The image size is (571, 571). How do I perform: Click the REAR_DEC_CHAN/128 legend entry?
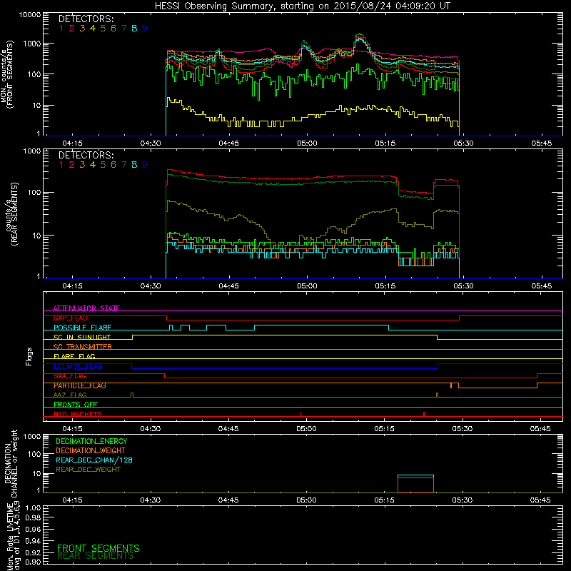tap(94, 460)
